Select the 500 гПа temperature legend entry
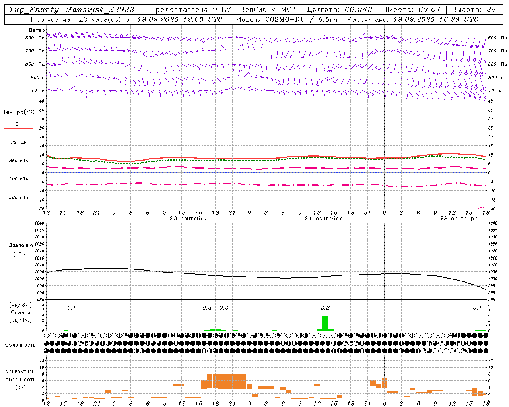 19,198
